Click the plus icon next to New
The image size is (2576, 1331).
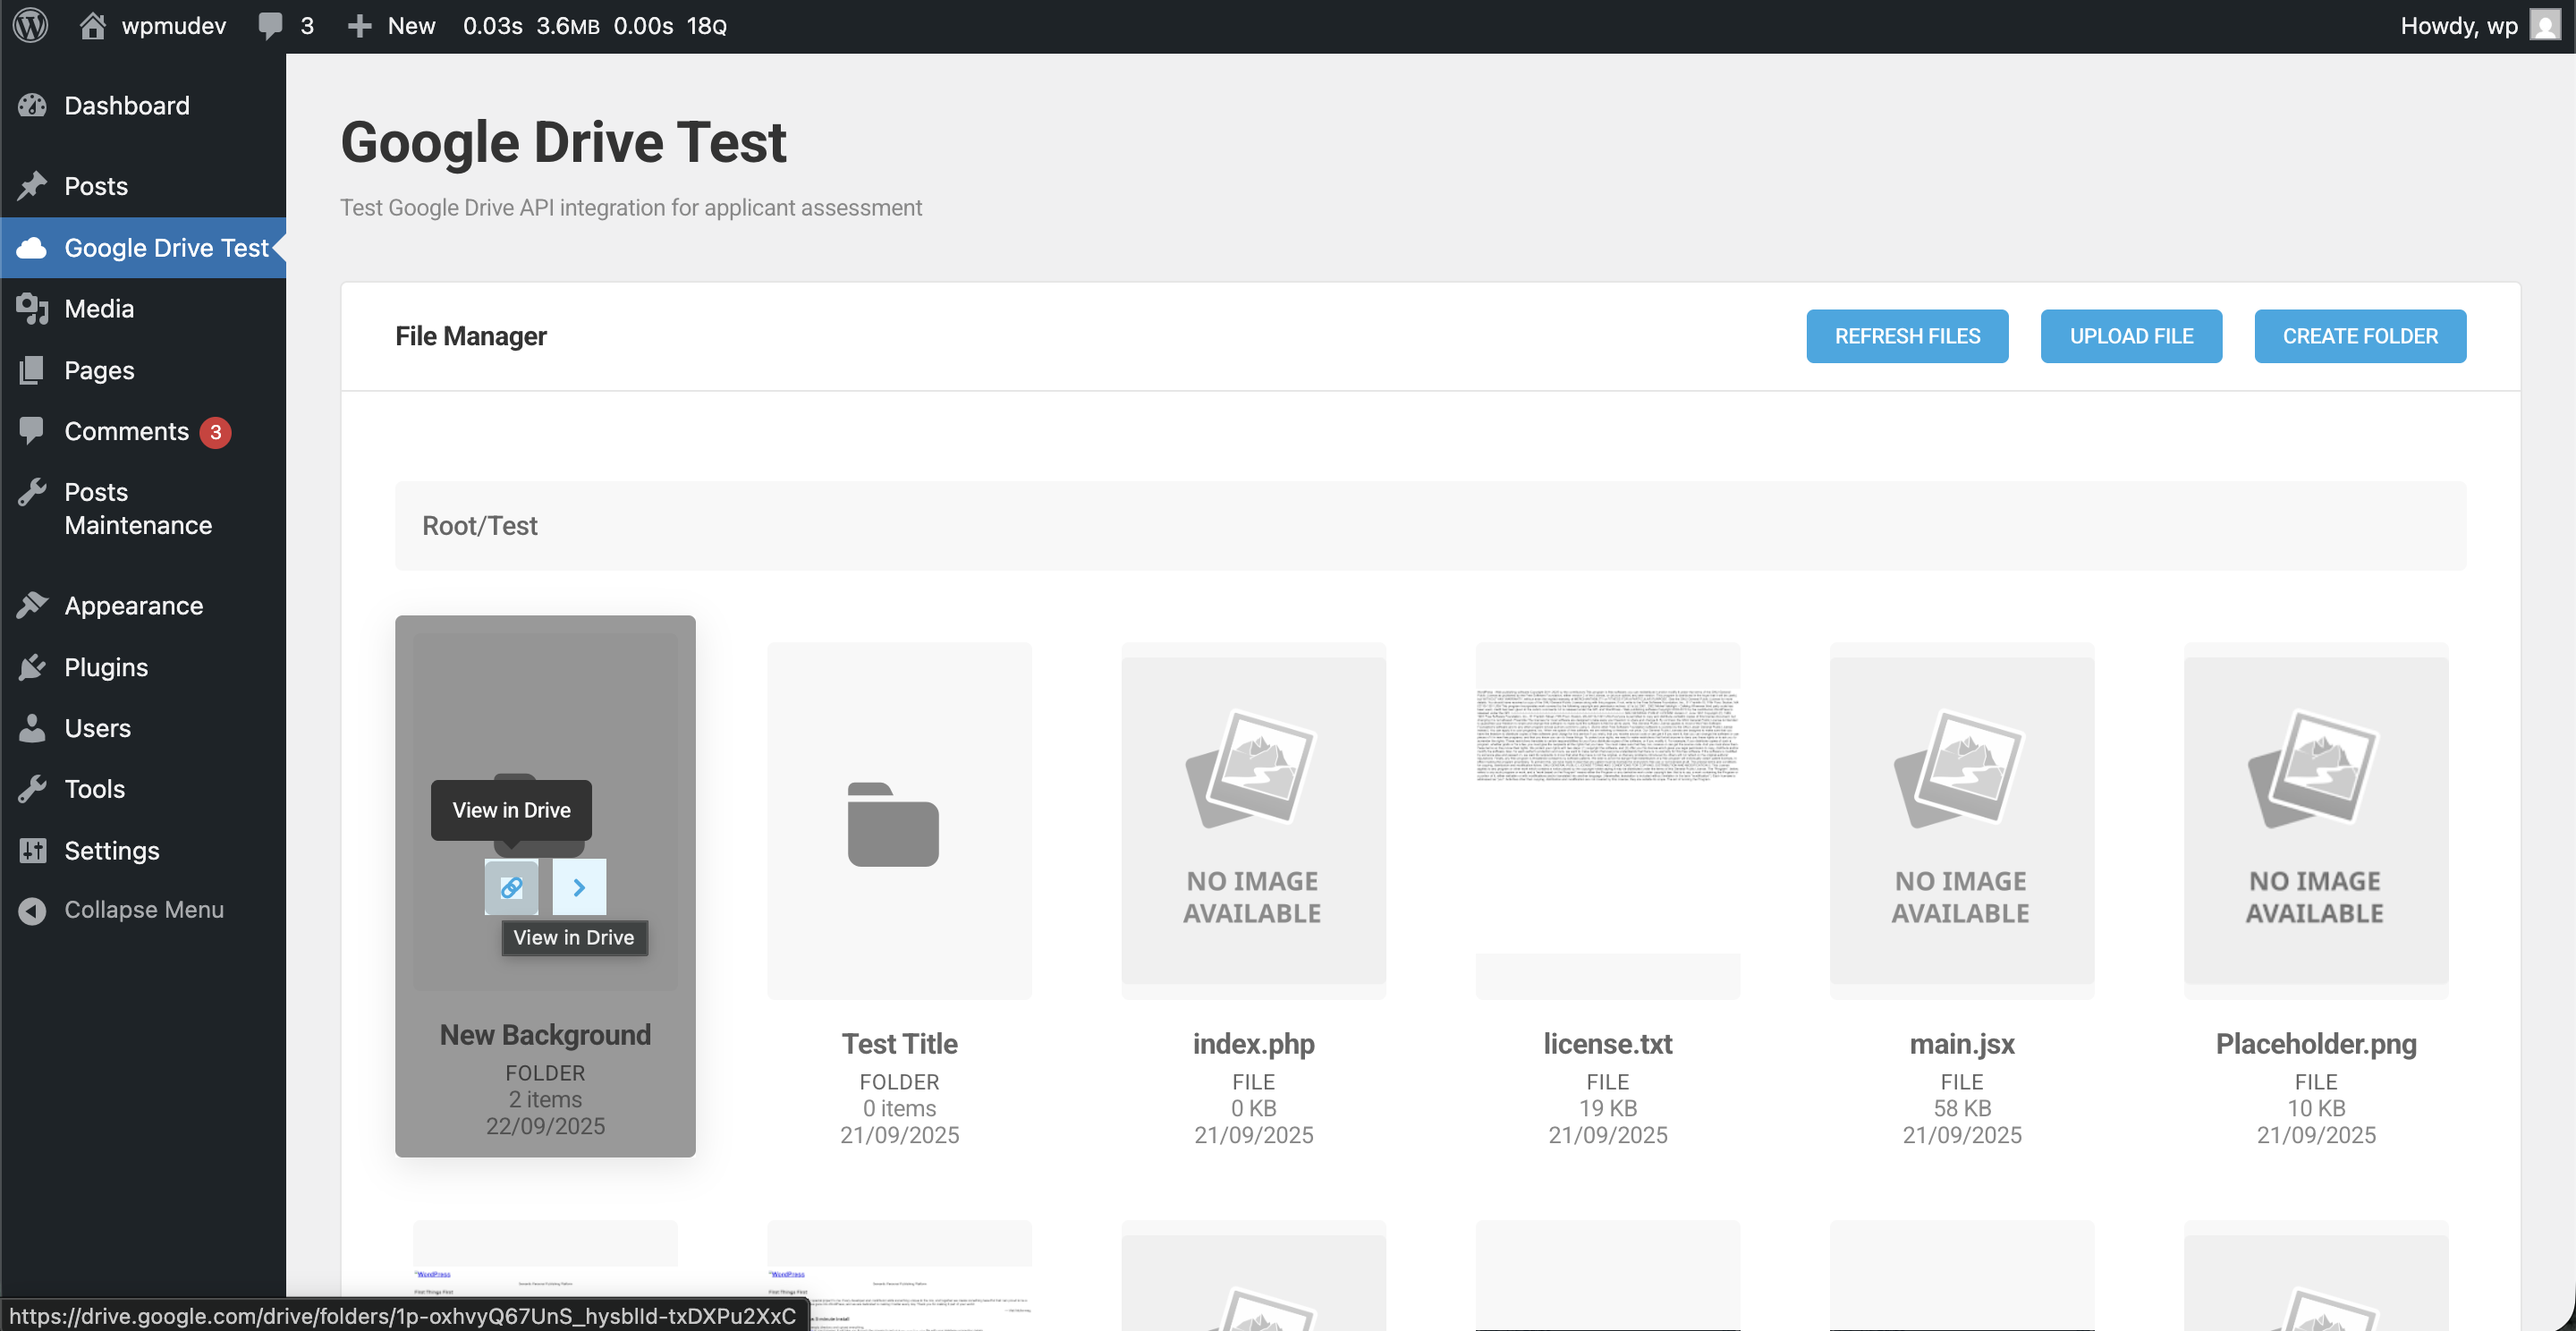point(359,26)
